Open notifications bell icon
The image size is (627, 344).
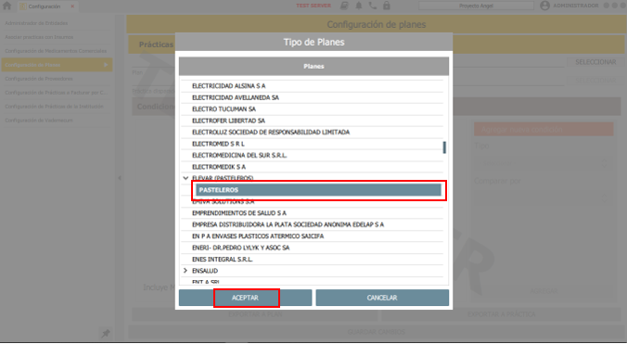click(359, 6)
